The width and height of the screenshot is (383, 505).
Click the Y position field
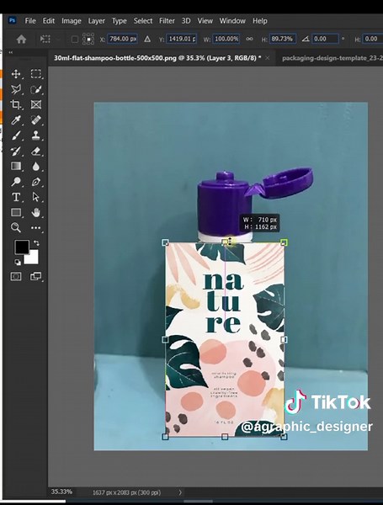coord(182,39)
